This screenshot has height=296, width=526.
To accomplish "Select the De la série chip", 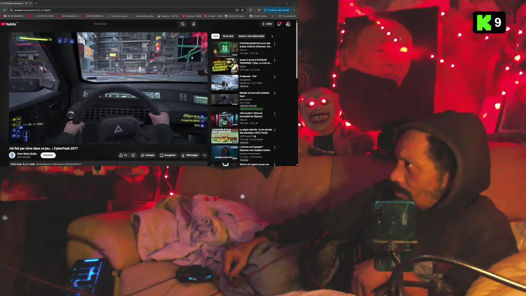I will [x=228, y=36].
